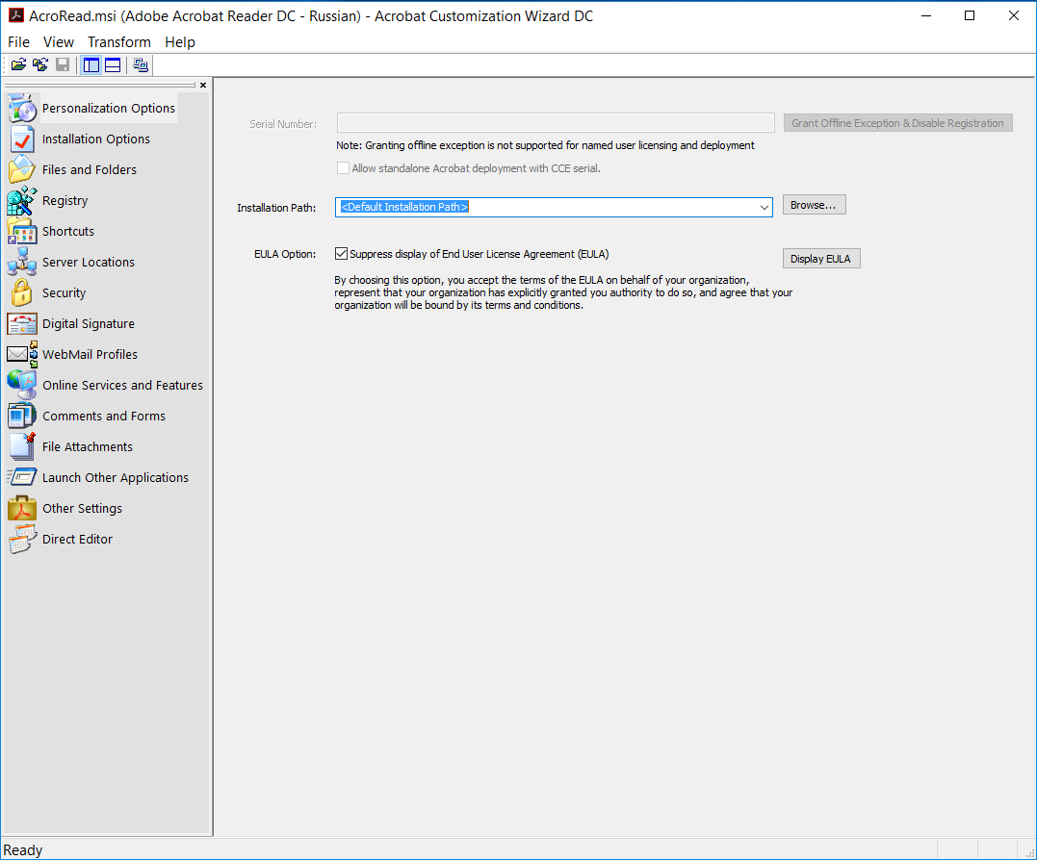Toggle the navigation bar view icon
Screen dimensions: 1037x860
point(91,64)
